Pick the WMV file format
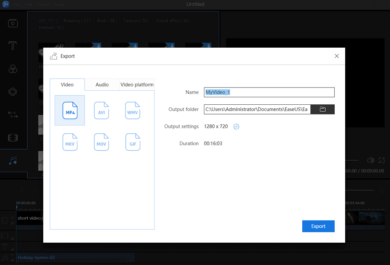The width and height of the screenshot is (390, 265). [133, 111]
